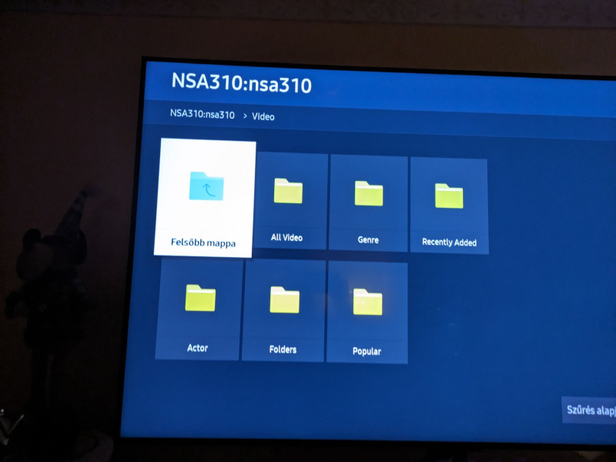Select the 'All Video' label text

tap(286, 237)
